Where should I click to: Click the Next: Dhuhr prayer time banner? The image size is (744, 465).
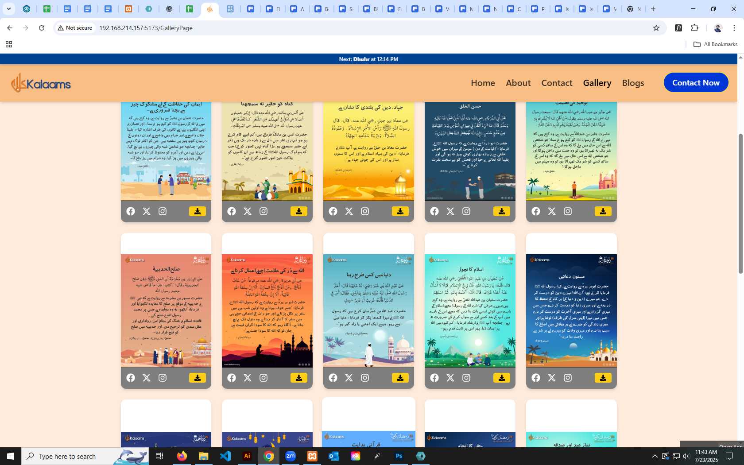(368, 59)
